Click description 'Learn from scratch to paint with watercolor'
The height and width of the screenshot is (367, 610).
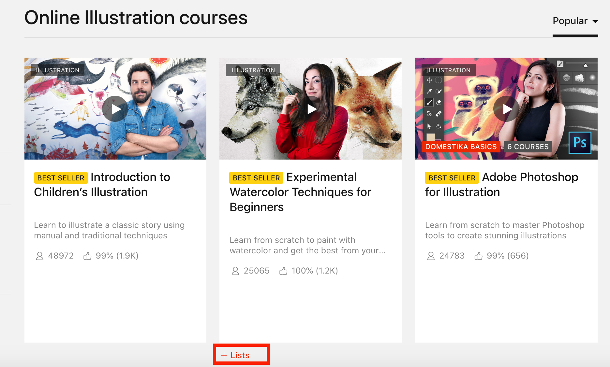(307, 245)
